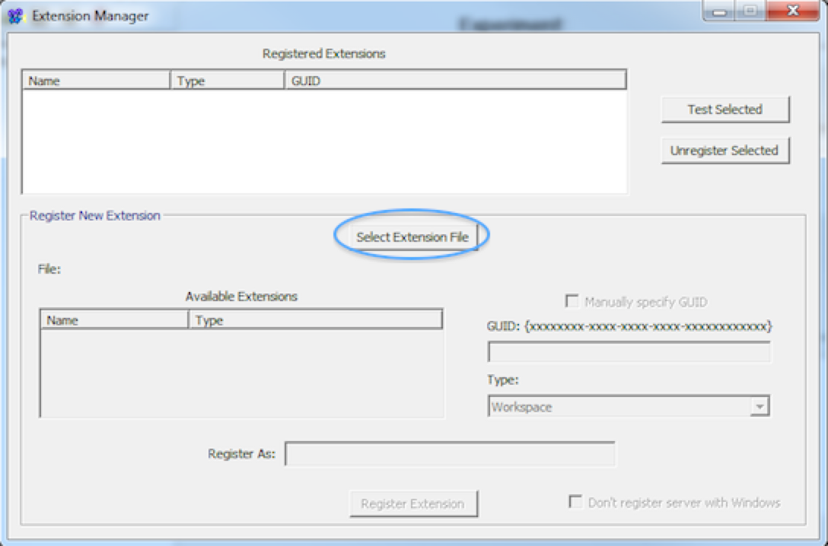828x546 pixels.
Task: Click Type header in Available Extensions
Action: (x=315, y=320)
